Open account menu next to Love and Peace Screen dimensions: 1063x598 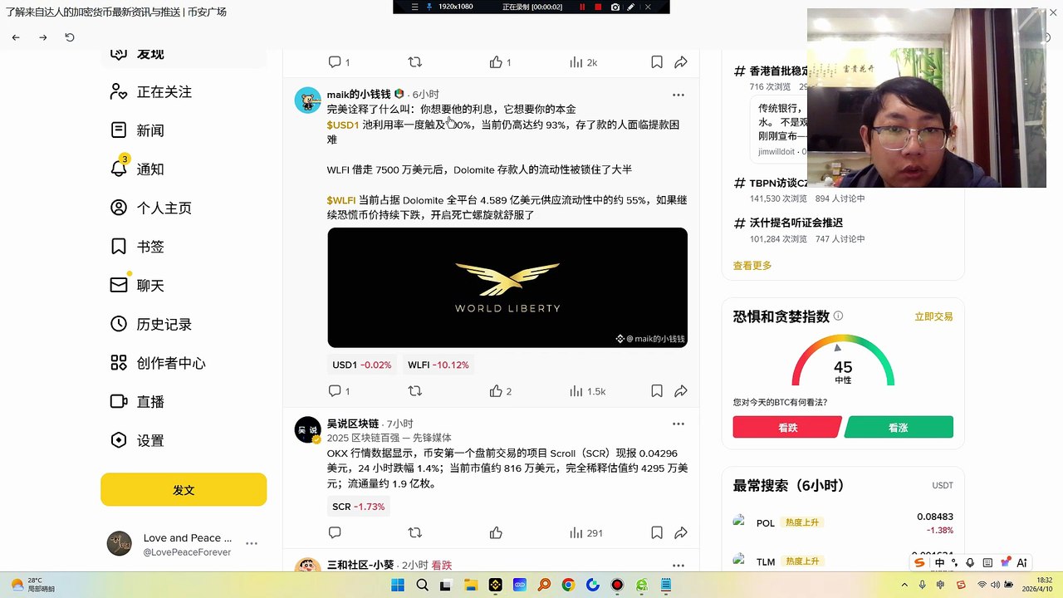click(x=252, y=544)
